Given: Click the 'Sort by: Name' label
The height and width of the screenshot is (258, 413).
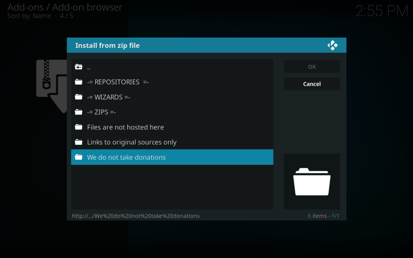Looking at the screenshot, I should pyautogui.click(x=29, y=16).
